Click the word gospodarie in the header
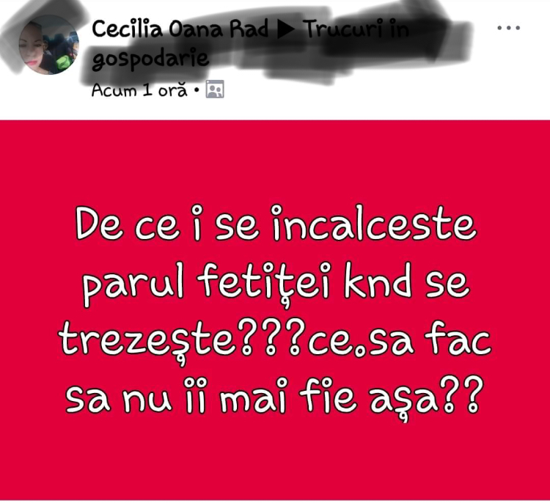The width and height of the screenshot is (550, 503). (150, 59)
